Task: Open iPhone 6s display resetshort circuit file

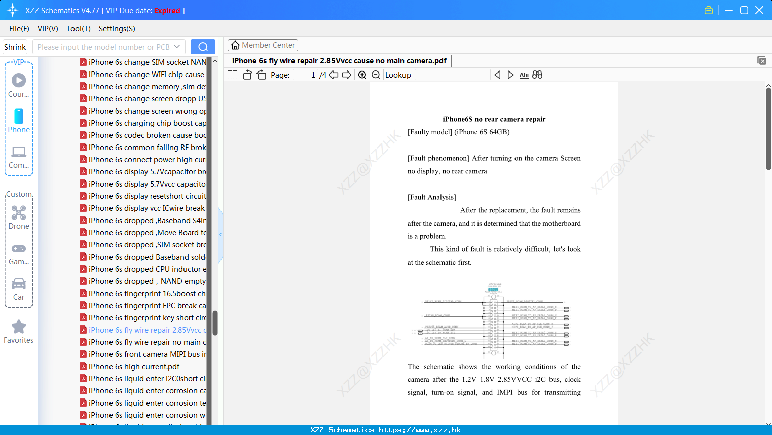Action: (142, 196)
